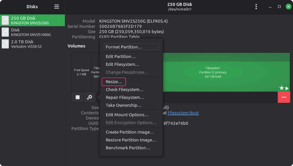Minimize the Disks window

(x=270, y=7)
